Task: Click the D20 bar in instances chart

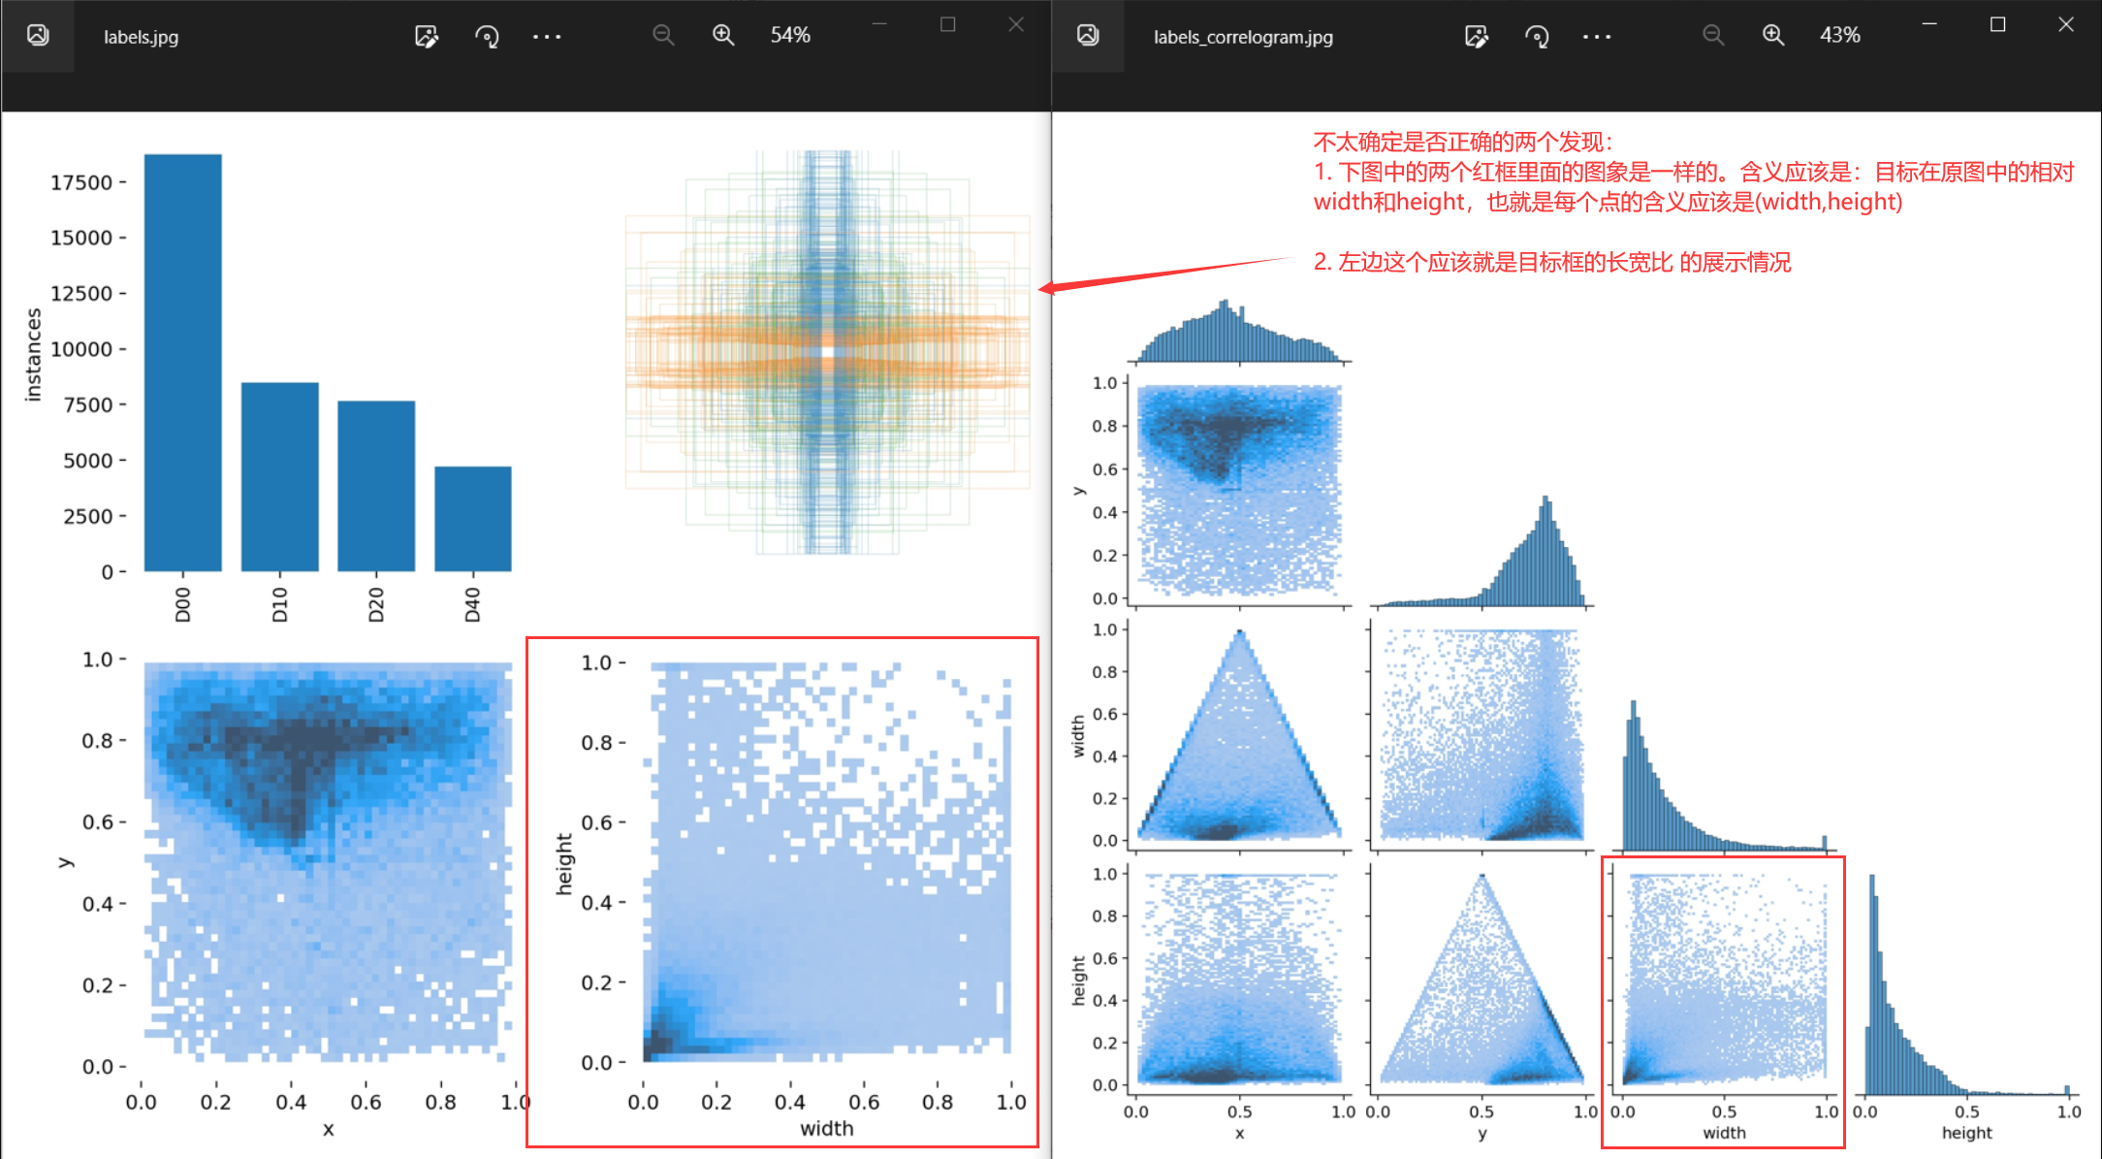Action: (376, 486)
